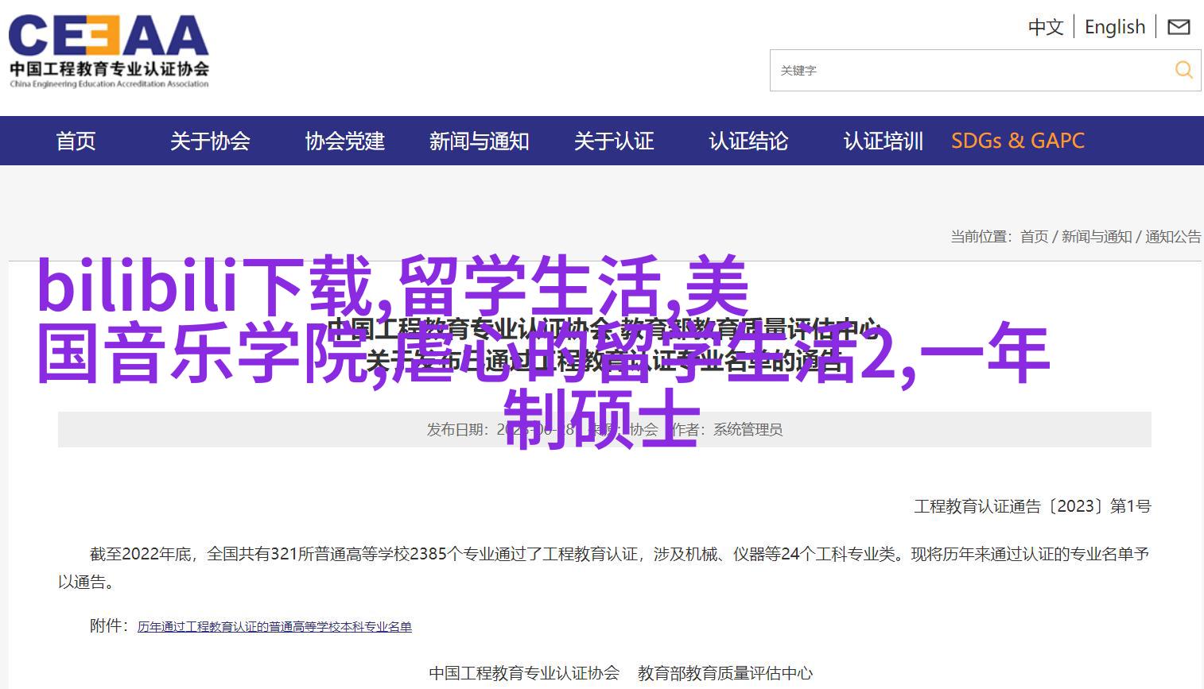1204x689 pixels.
Task: Click 新闻与通知 in the breadcrumb
Action: (1097, 236)
